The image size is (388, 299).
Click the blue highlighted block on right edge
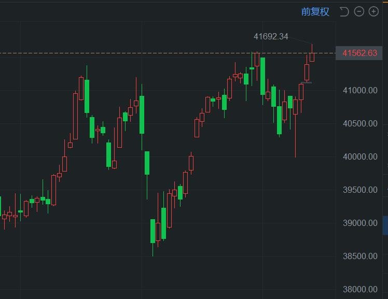pos(385,225)
